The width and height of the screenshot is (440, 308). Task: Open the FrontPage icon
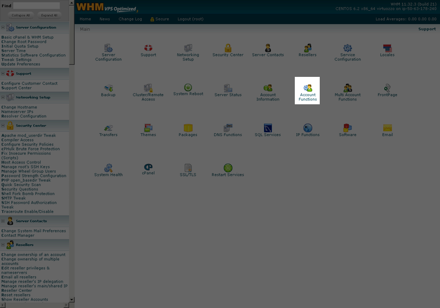click(387, 88)
